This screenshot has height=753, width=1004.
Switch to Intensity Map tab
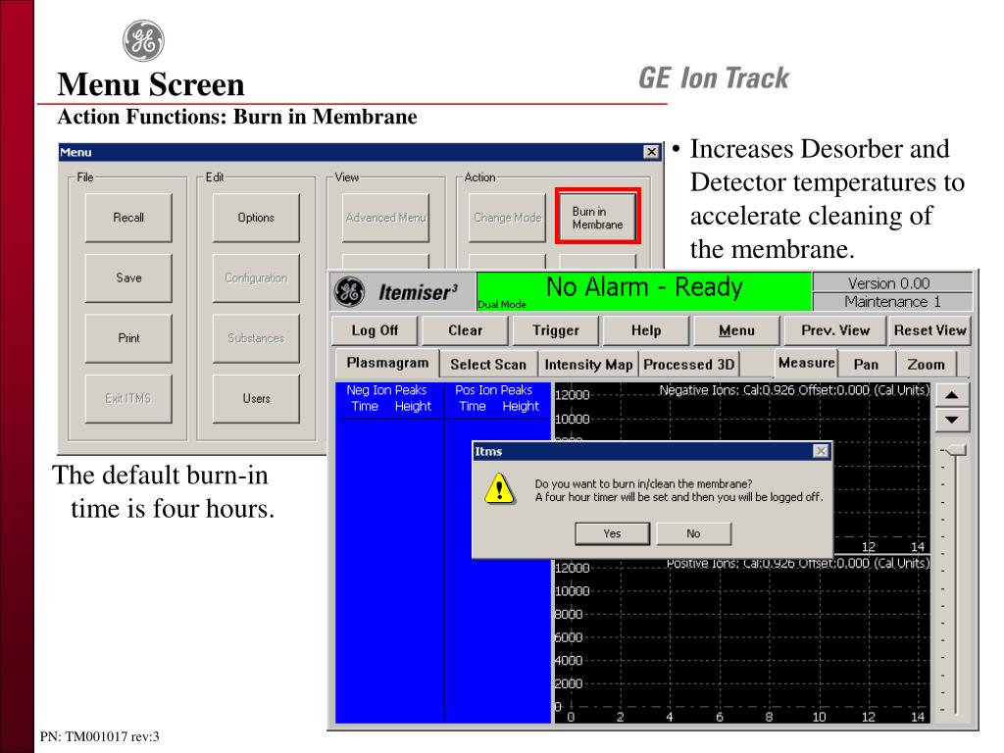tap(588, 365)
